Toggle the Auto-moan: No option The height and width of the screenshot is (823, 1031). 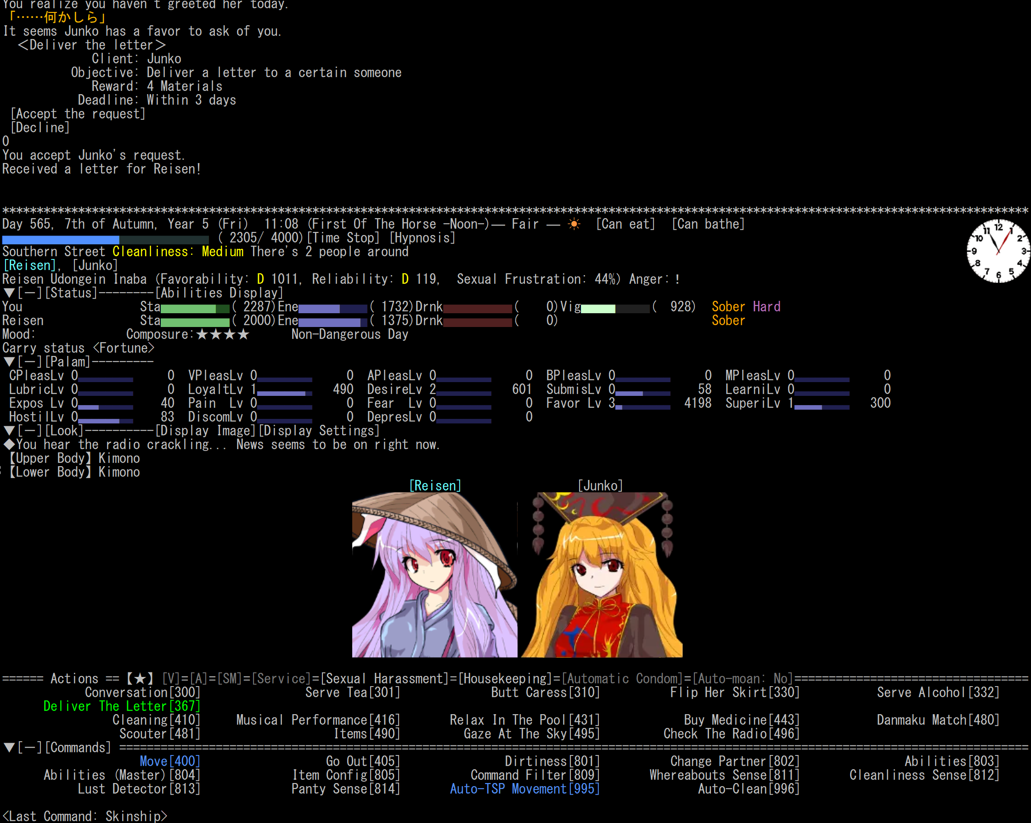coord(743,679)
